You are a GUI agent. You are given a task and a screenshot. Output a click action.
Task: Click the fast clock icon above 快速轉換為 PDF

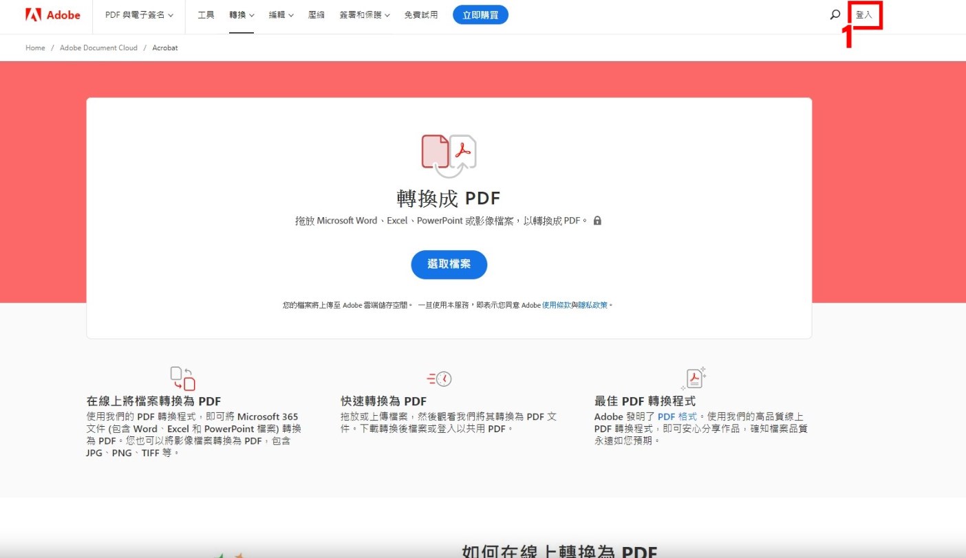pos(440,379)
